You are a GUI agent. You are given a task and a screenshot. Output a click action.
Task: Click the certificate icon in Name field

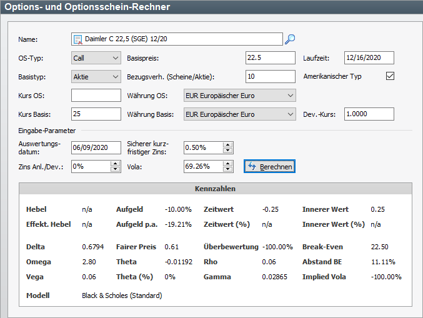click(x=78, y=39)
